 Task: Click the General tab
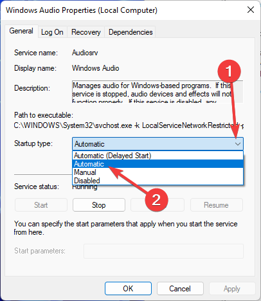coord(21,32)
